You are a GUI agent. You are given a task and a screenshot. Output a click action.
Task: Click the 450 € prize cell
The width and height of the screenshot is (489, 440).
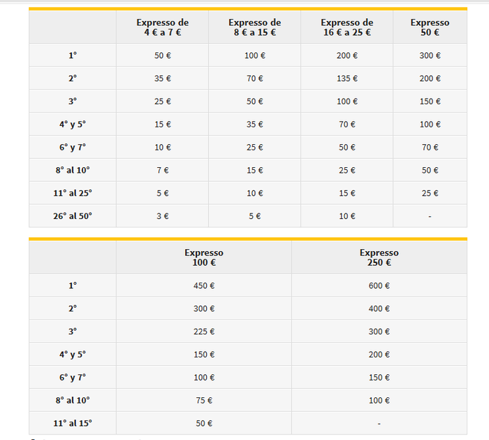tap(204, 285)
